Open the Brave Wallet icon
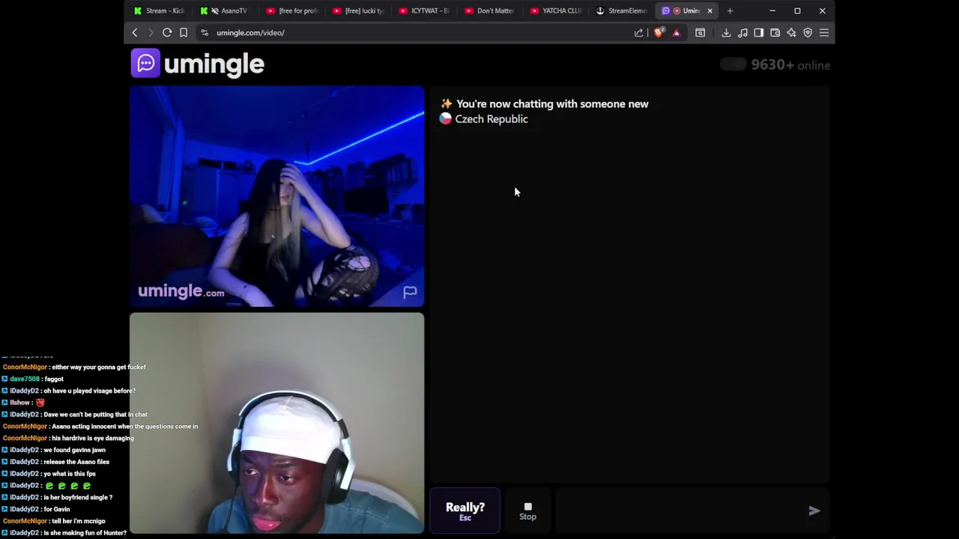This screenshot has height=539, width=959. [775, 33]
